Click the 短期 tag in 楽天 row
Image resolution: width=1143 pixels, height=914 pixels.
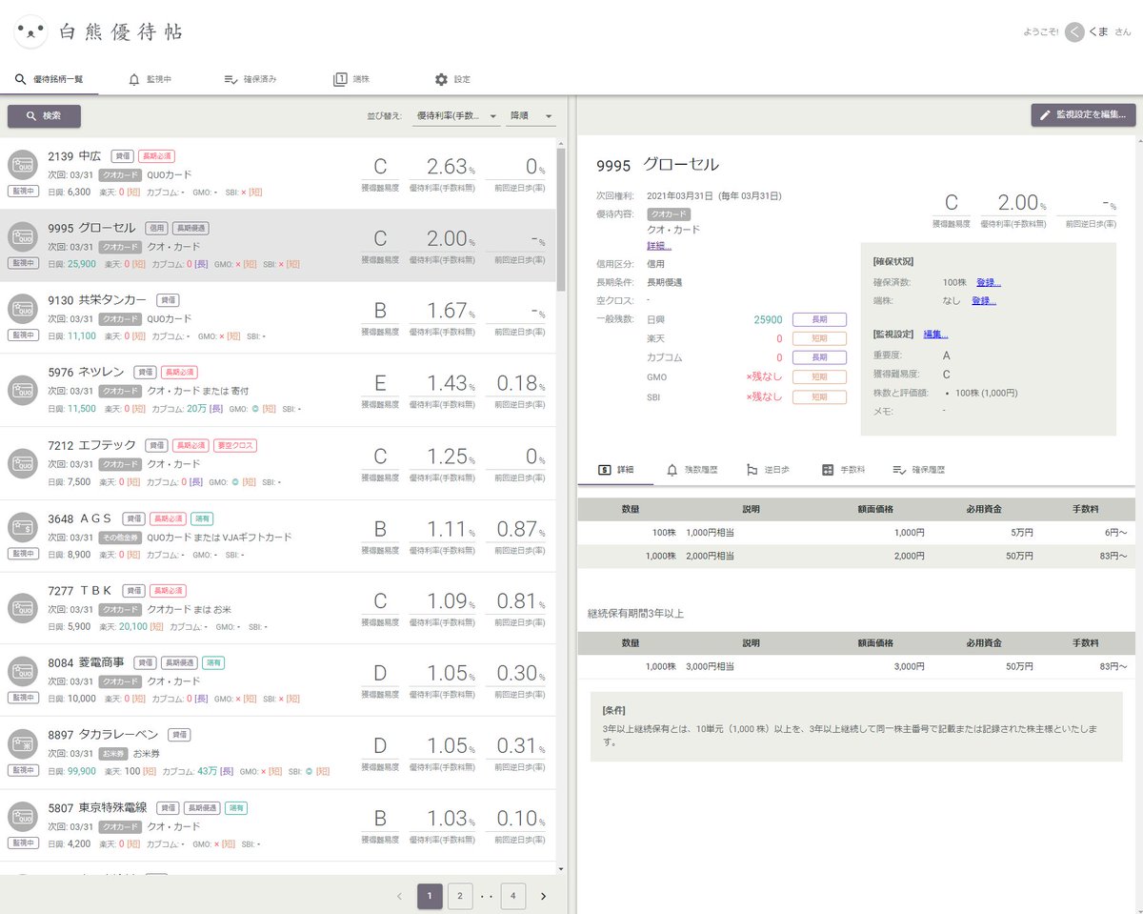point(819,339)
